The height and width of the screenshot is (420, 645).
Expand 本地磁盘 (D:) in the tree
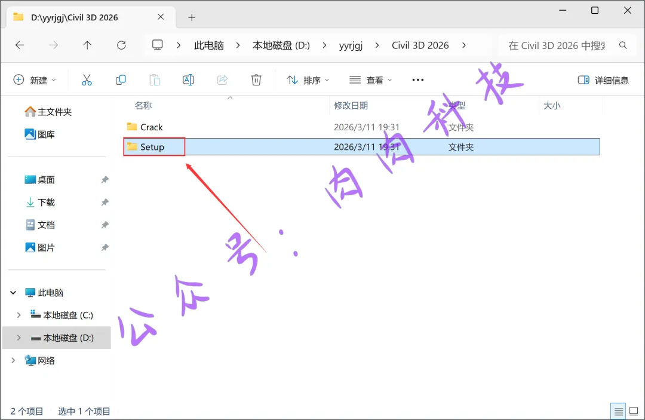click(x=19, y=338)
